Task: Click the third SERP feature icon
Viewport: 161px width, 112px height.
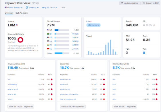Action: (150, 25)
